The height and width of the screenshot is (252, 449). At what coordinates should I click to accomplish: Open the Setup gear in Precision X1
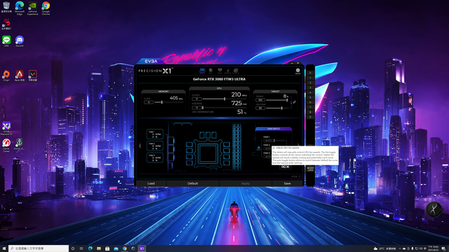298,70
